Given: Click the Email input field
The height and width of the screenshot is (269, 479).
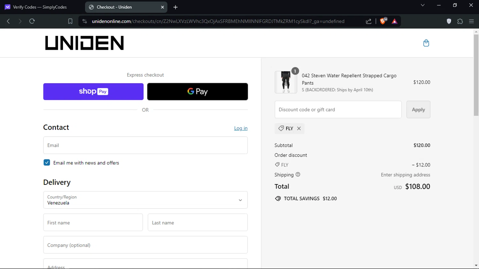Looking at the screenshot, I should pos(145,145).
